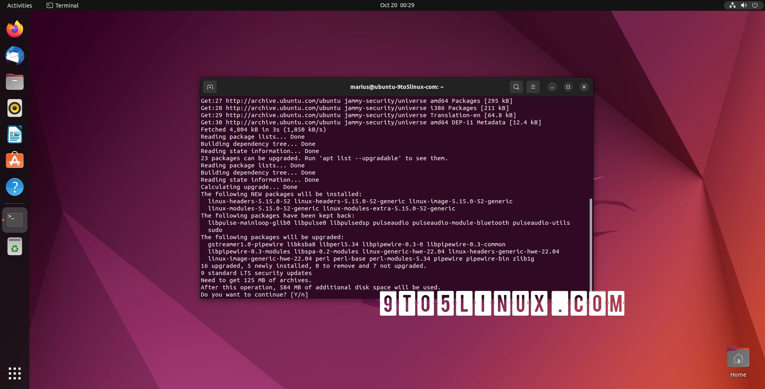The height and width of the screenshot is (389, 765).
Task: Click the Show Applications grid button
Action: [14, 374]
